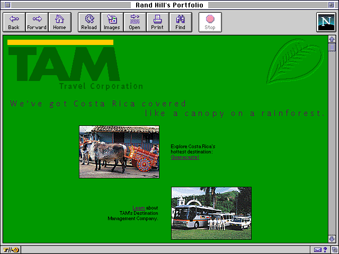339x254 pixels.
Task: Click the window close box in title bar
Action: click(7, 5)
